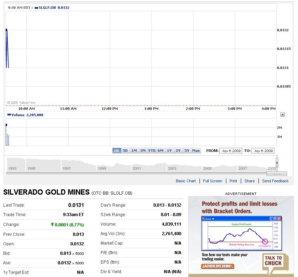
Task: Switch to the 5D chart range
Action: point(125,150)
